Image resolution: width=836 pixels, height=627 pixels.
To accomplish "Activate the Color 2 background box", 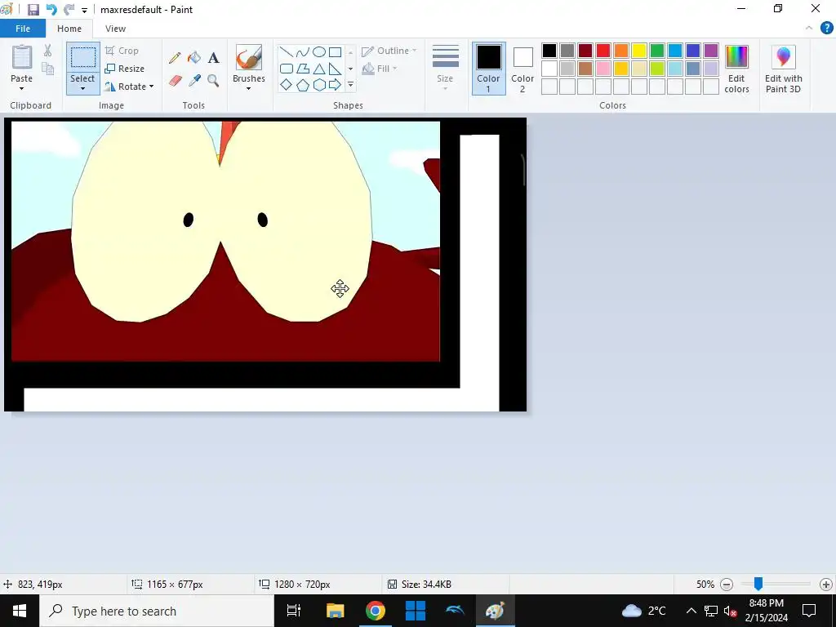I will pyautogui.click(x=522, y=69).
